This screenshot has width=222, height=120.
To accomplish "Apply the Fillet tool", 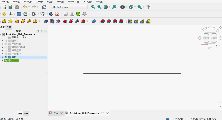I will pyautogui.click(x=102, y=21).
